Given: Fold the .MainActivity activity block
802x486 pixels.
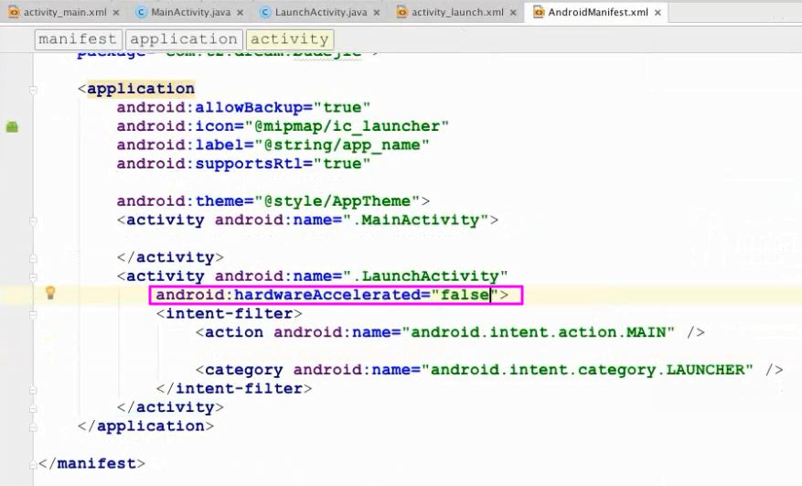Looking at the screenshot, I should click(x=33, y=221).
